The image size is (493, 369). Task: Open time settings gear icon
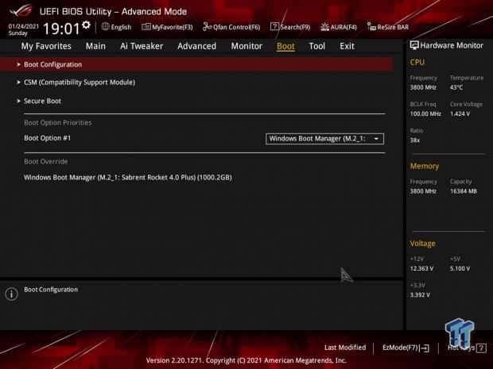point(86,25)
